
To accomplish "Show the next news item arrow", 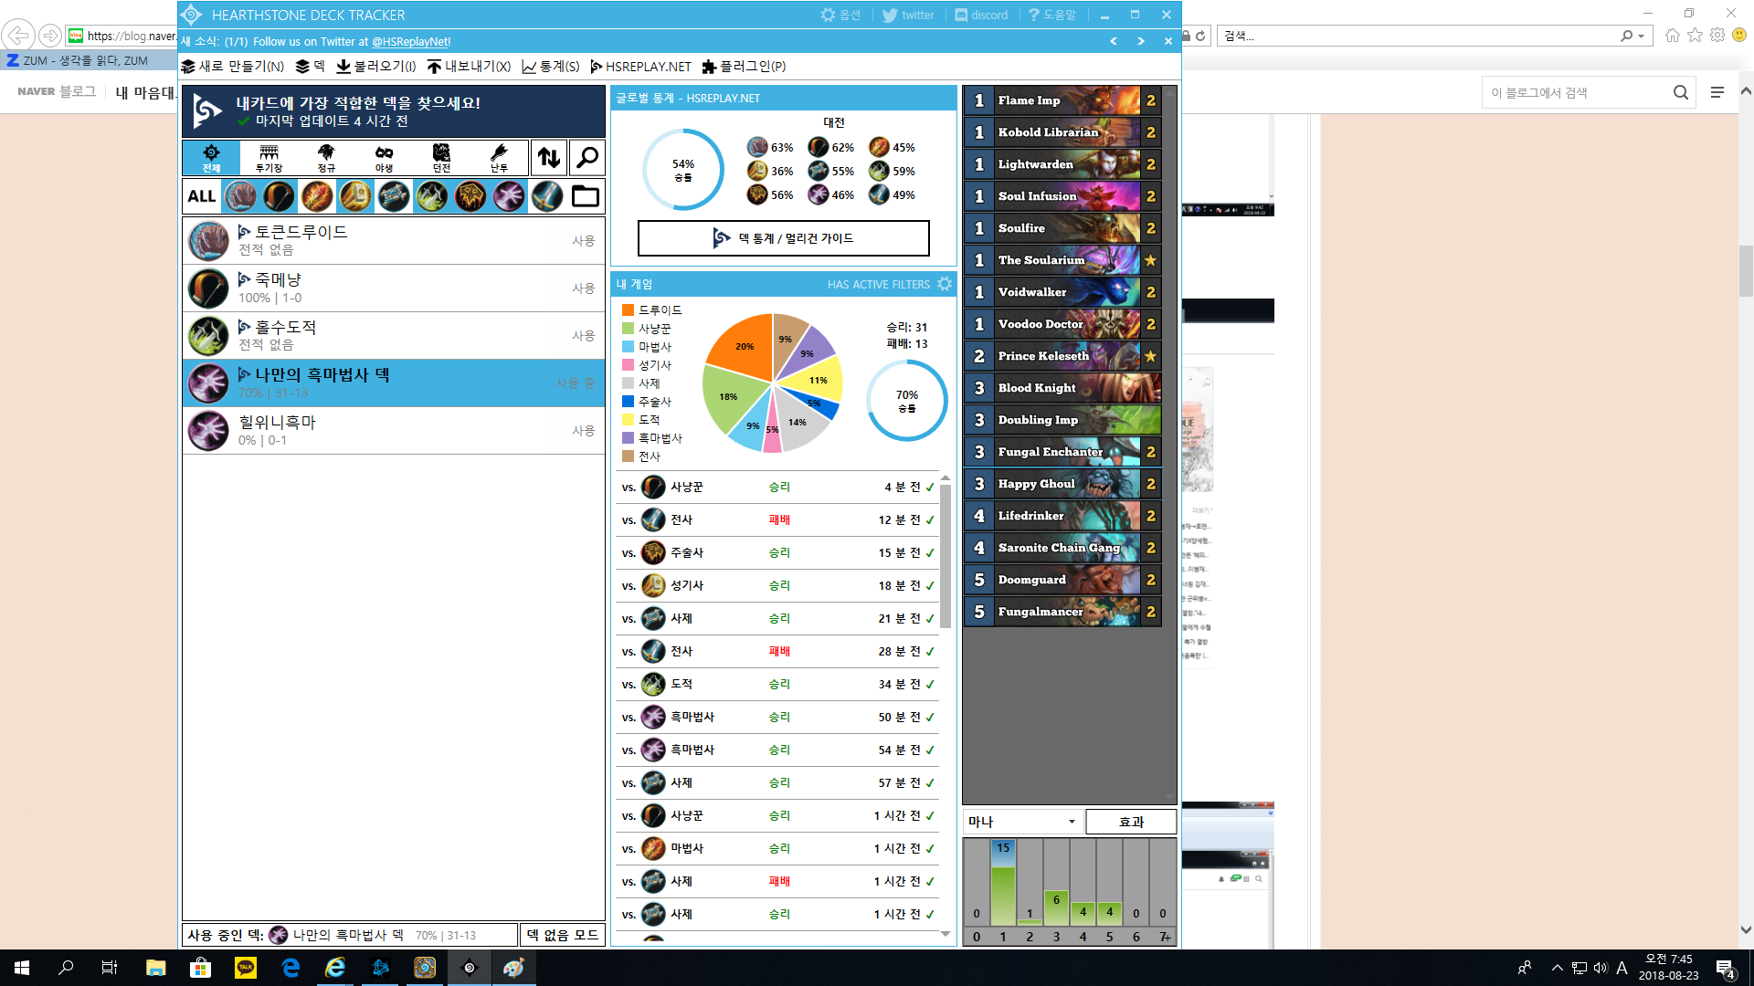I will 1140,41.
